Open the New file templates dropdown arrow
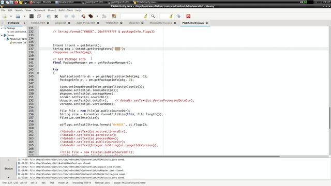Image resolution: width=331 pixels, height=186 pixels. (x=11, y=16)
